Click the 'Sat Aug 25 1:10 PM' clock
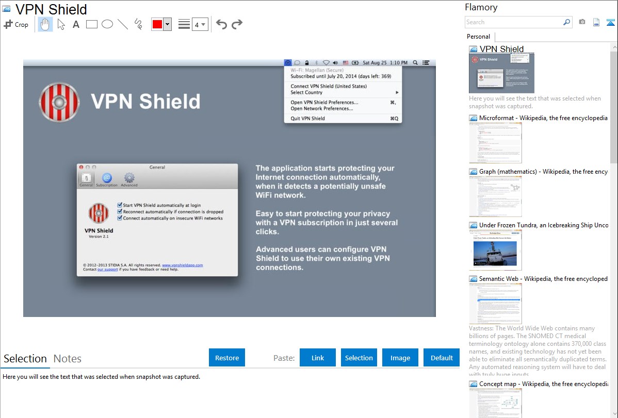 pos(385,63)
